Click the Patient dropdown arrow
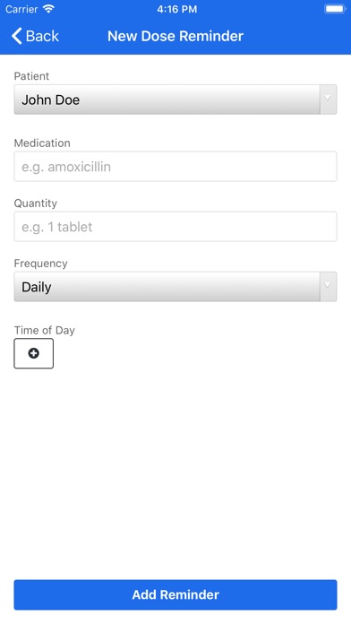The width and height of the screenshot is (351, 624). (328, 100)
